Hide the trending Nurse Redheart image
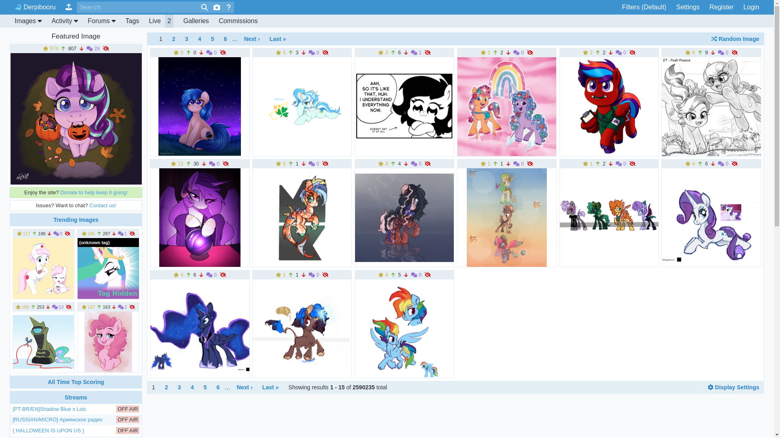Screen dimensions: 780x438 tap(67, 234)
